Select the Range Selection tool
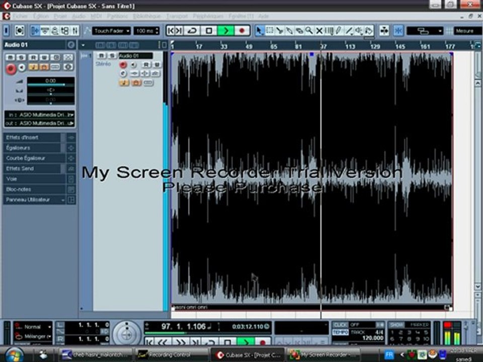This screenshot has width=483, height=362. (x=270, y=31)
